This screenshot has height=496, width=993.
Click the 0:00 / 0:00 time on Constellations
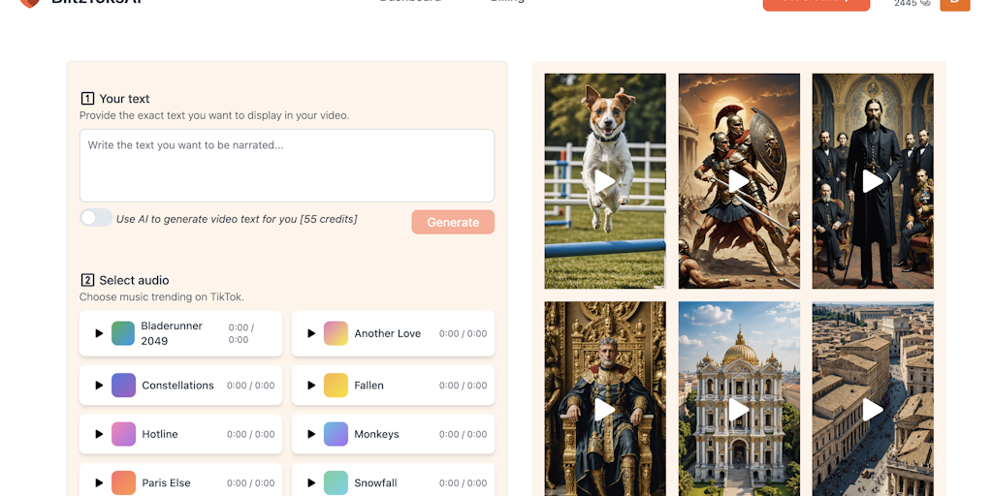tap(251, 386)
